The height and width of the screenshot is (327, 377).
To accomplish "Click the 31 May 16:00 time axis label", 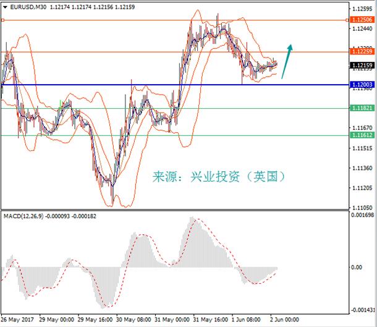I will point(210,320).
